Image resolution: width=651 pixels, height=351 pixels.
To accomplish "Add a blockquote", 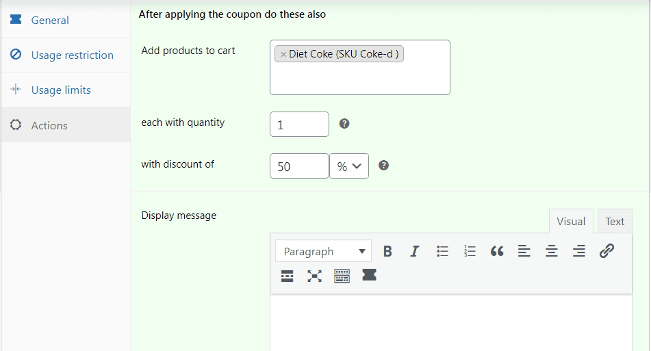I will 497,251.
